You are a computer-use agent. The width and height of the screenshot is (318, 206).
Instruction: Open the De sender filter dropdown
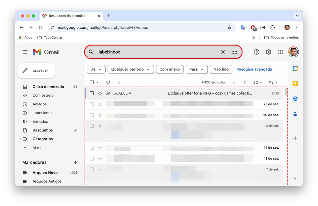click(x=96, y=69)
